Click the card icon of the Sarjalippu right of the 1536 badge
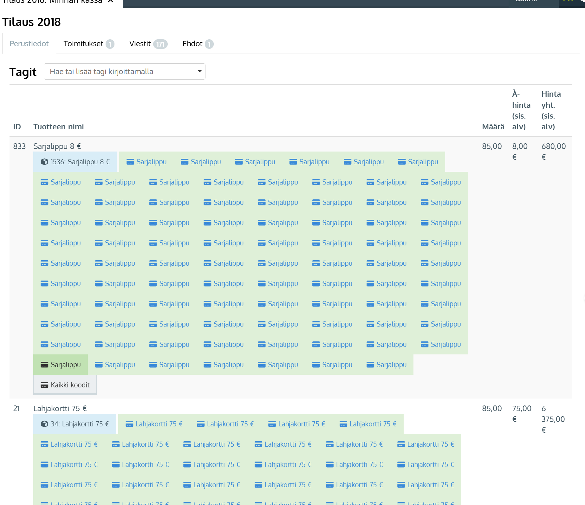The width and height of the screenshot is (585, 505). tap(130, 162)
